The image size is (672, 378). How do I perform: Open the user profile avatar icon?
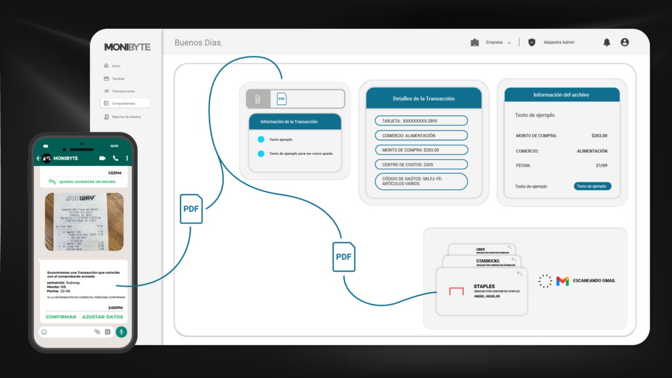(624, 43)
